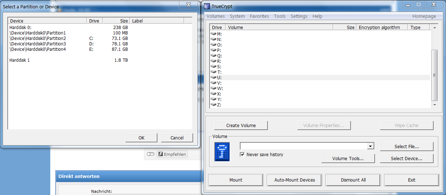This screenshot has height=195, width=446.
Task: Select \Device\Harddisk0\Partition2 row
Action: pos(100,38)
